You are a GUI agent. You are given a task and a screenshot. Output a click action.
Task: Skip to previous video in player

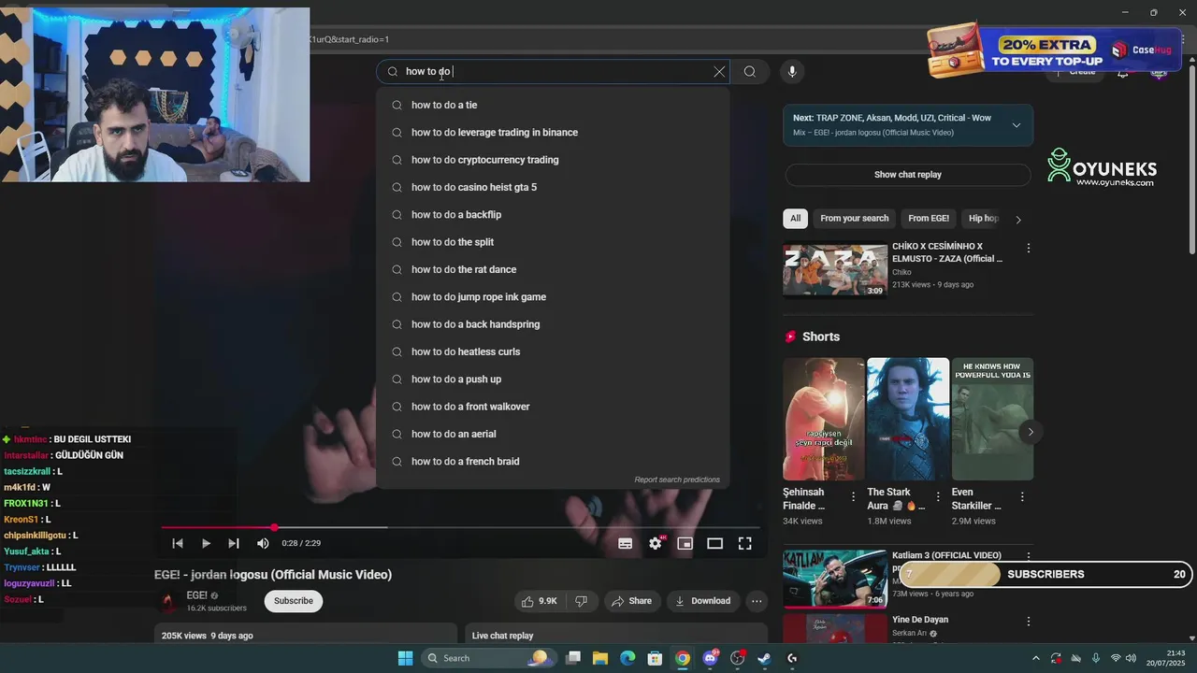click(178, 544)
